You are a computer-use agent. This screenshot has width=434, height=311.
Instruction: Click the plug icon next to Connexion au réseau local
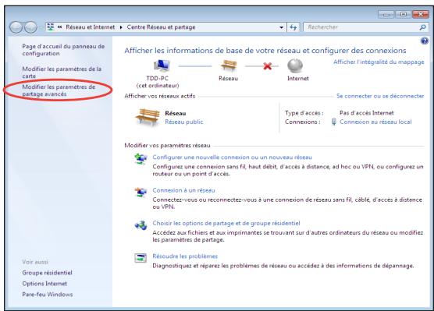coord(334,122)
